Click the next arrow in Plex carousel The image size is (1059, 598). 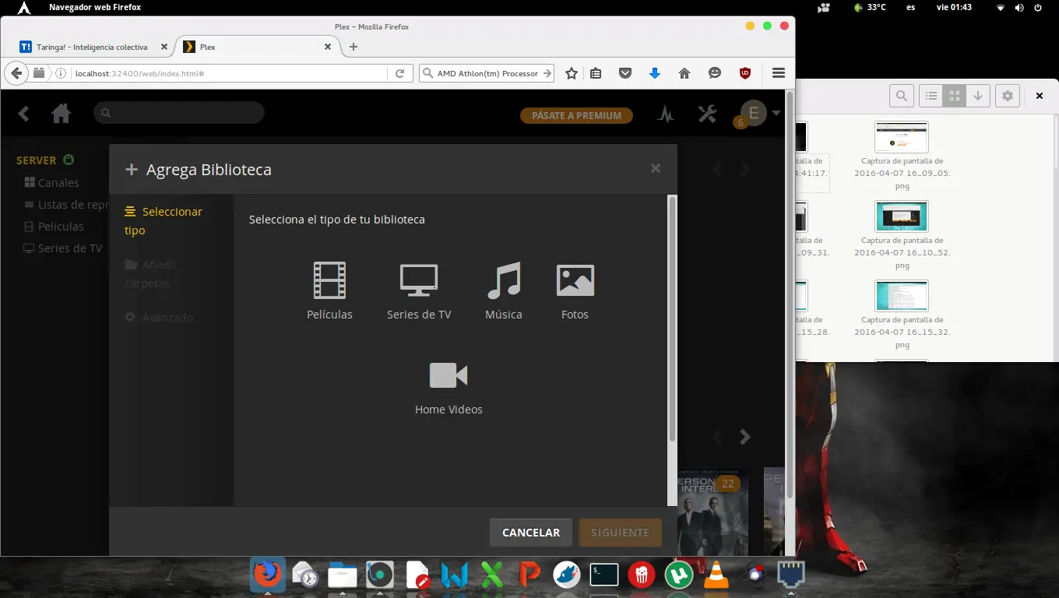[745, 437]
